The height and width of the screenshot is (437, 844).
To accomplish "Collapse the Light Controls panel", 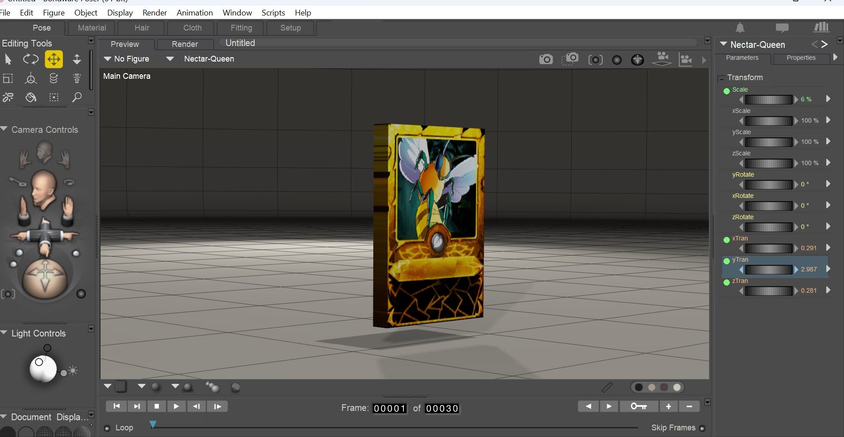I will (x=4, y=333).
